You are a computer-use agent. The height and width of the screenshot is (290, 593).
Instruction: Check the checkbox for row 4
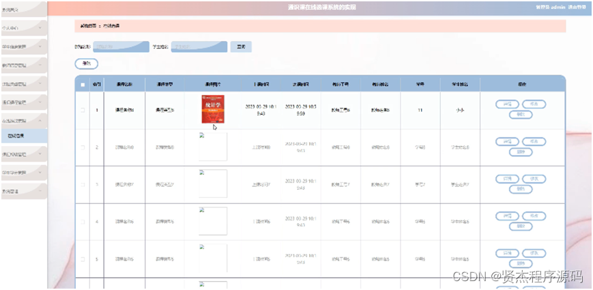pos(83,222)
